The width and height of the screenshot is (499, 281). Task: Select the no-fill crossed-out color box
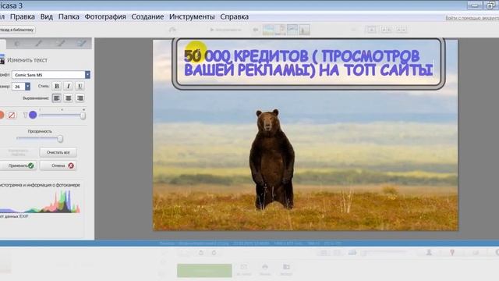(x=12, y=115)
